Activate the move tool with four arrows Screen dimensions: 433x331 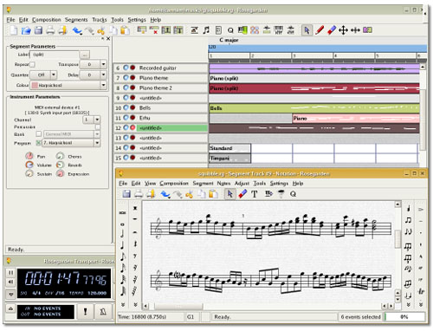(343, 30)
